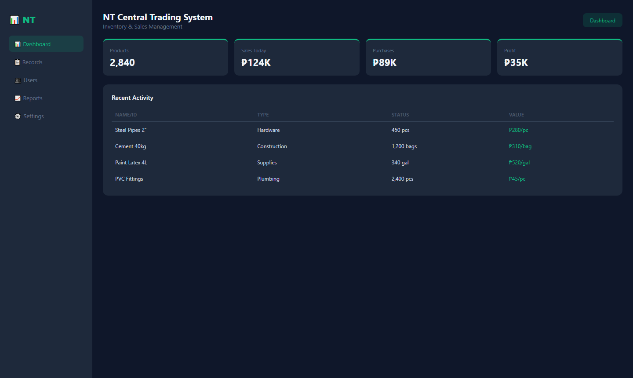Click the 450 pcs status cell
The image size is (633, 378).
pyautogui.click(x=400, y=130)
